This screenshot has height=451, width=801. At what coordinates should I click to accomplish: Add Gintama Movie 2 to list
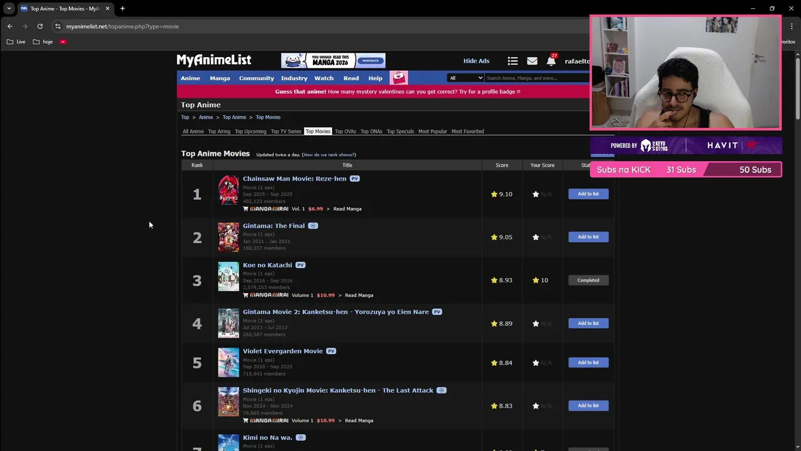588,323
